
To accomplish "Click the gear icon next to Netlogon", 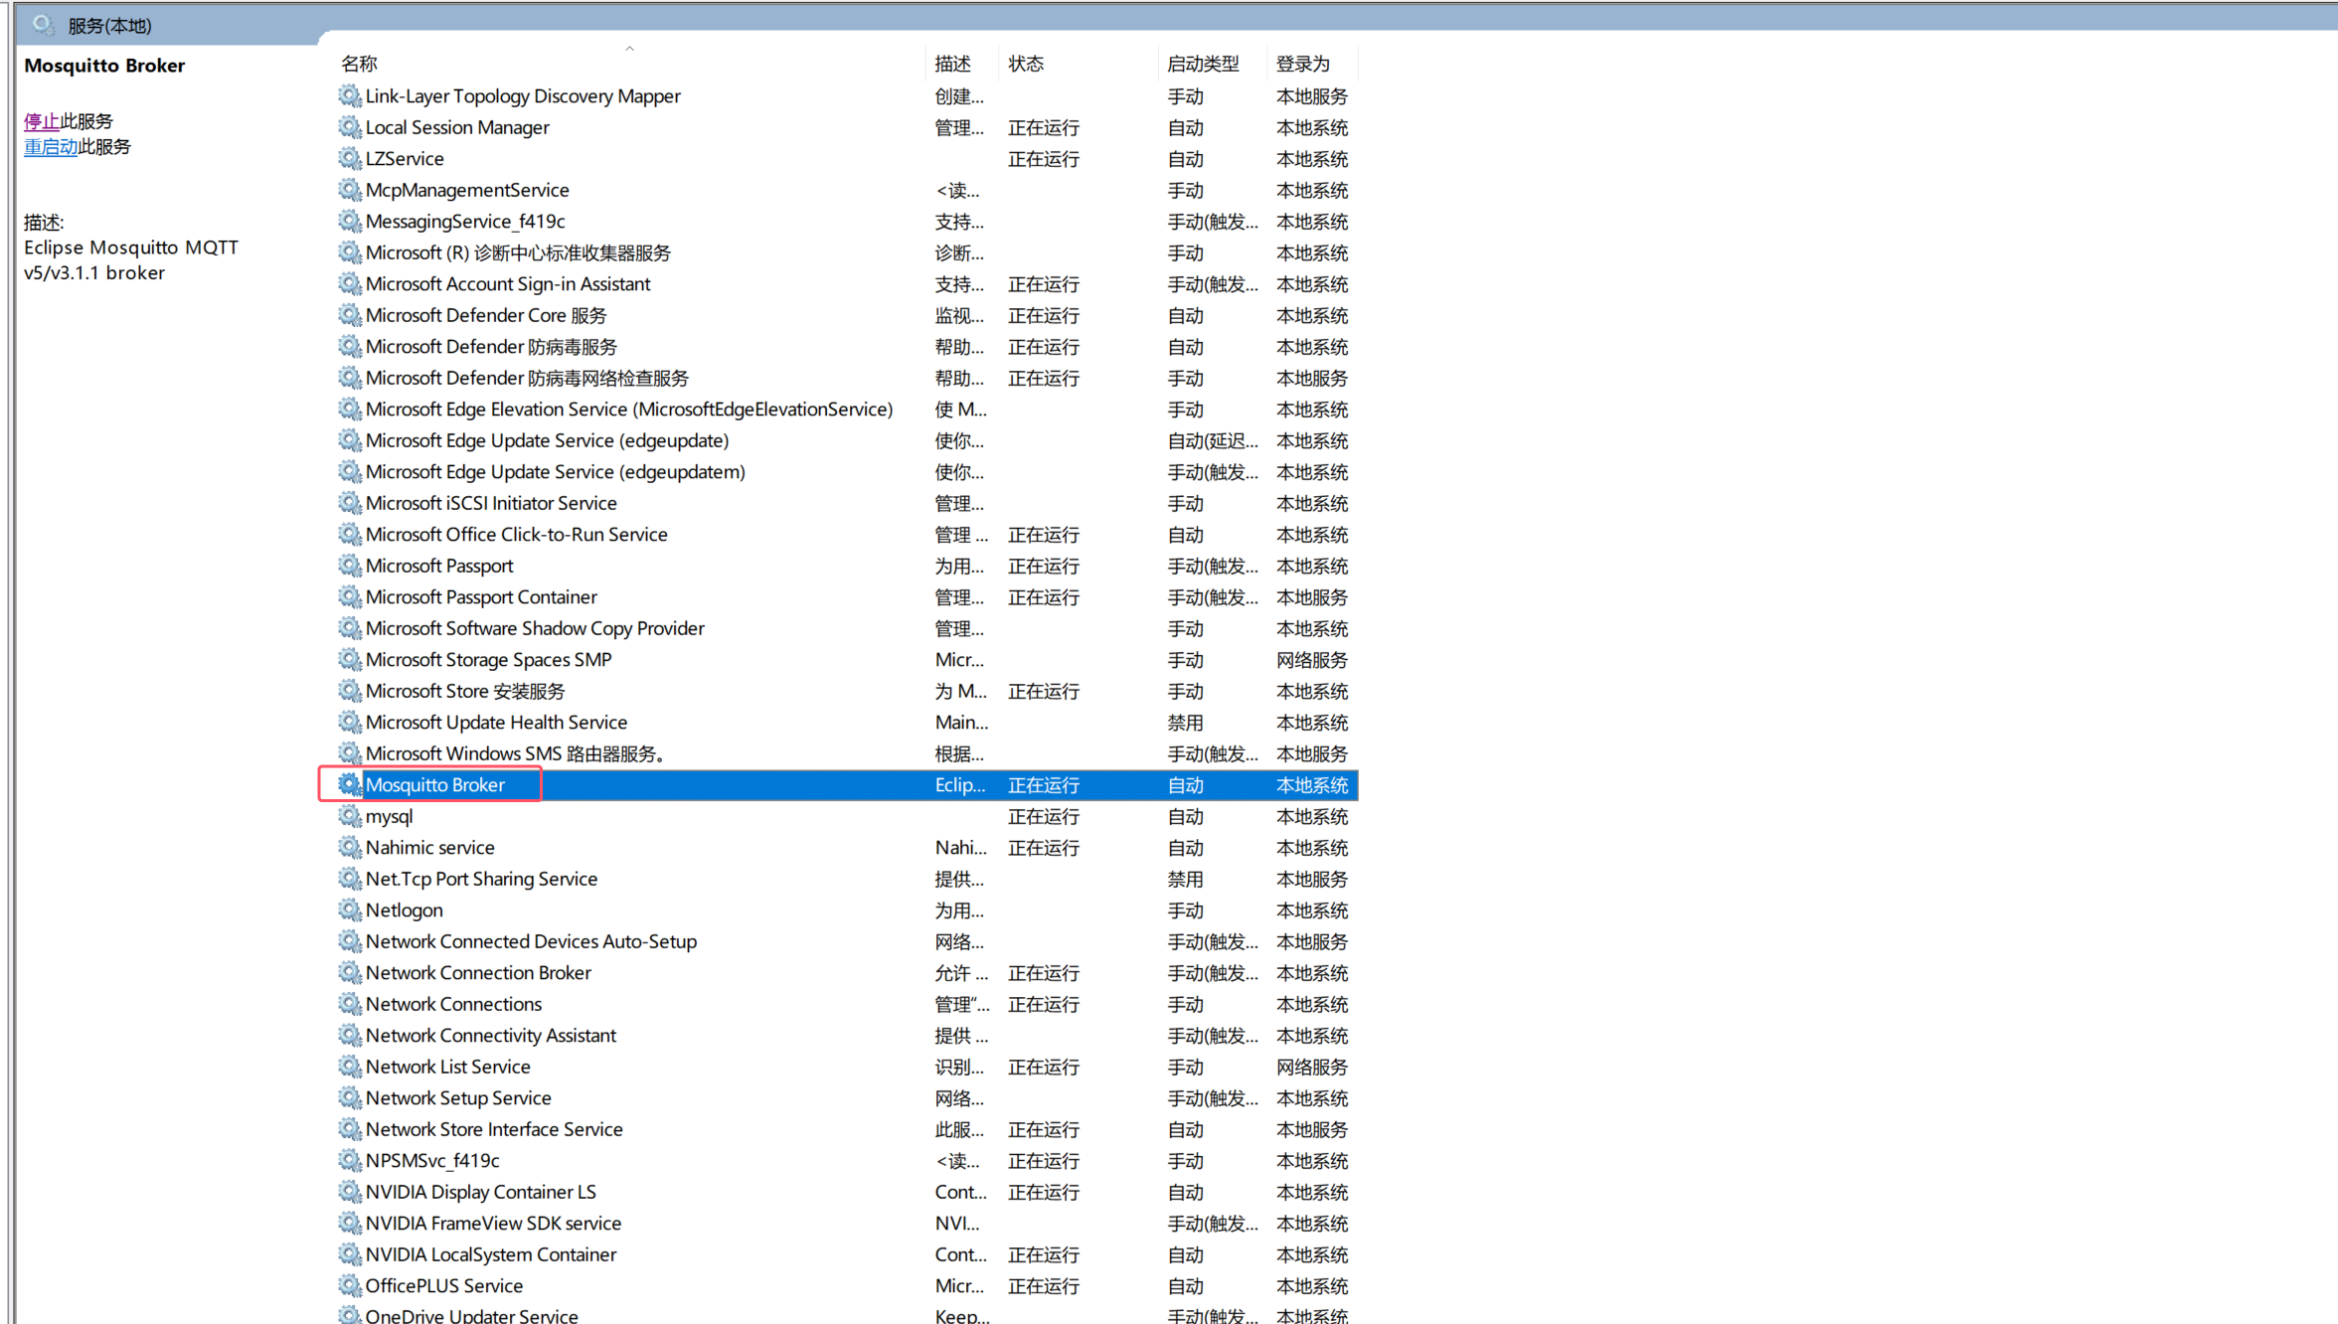I will (x=349, y=910).
